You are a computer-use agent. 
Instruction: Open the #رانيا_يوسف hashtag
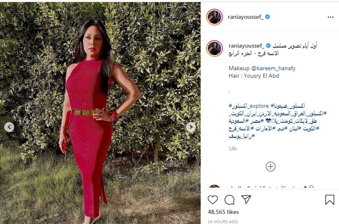pos(242,136)
